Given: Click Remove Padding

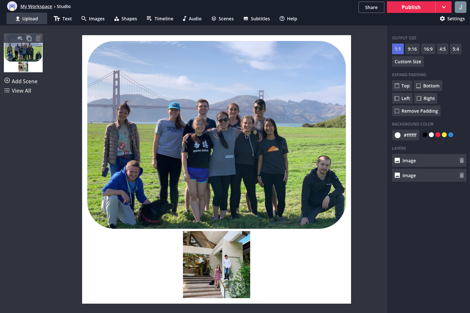Looking at the screenshot, I should (x=416, y=111).
